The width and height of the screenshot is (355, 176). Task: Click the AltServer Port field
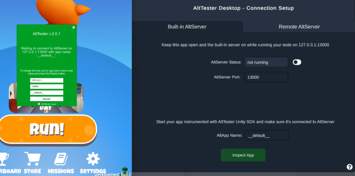pyautogui.click(x=266, y=77)
